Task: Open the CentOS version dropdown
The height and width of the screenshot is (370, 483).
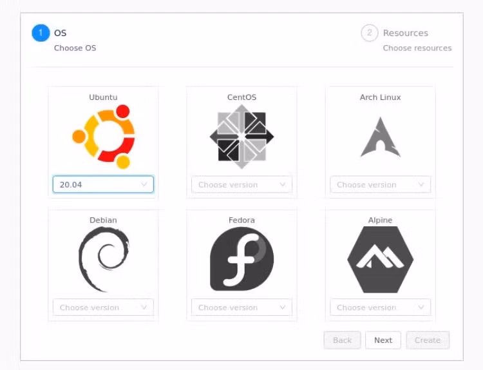Action: click(x=241, y=184)
